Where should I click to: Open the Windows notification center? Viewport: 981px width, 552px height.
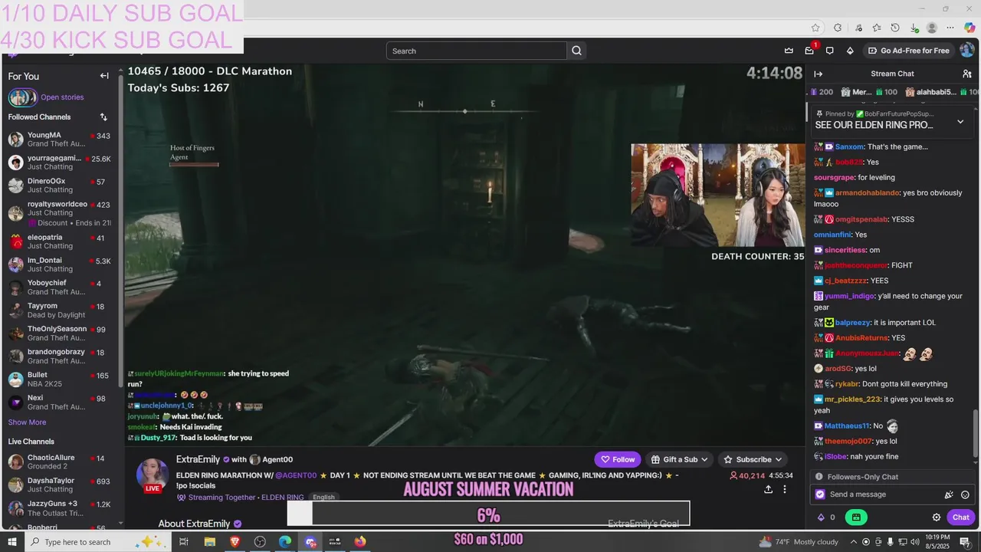pos(965,542)
